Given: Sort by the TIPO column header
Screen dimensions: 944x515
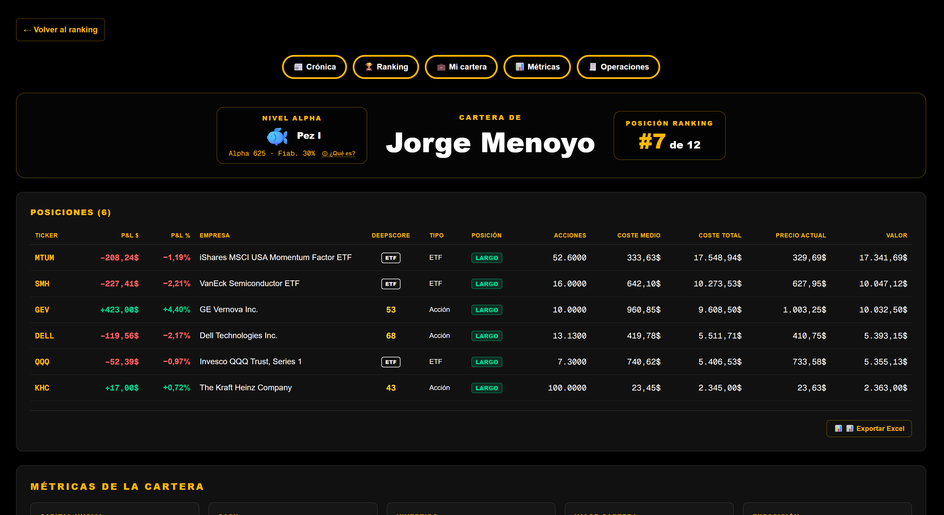Looking at the screenshot, I should (x=436, y=235).
